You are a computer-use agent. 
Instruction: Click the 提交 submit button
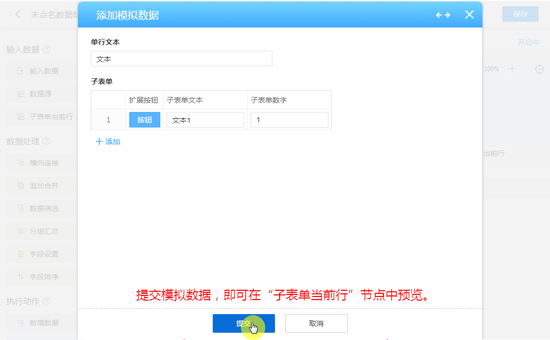click(x=243, y=323)
